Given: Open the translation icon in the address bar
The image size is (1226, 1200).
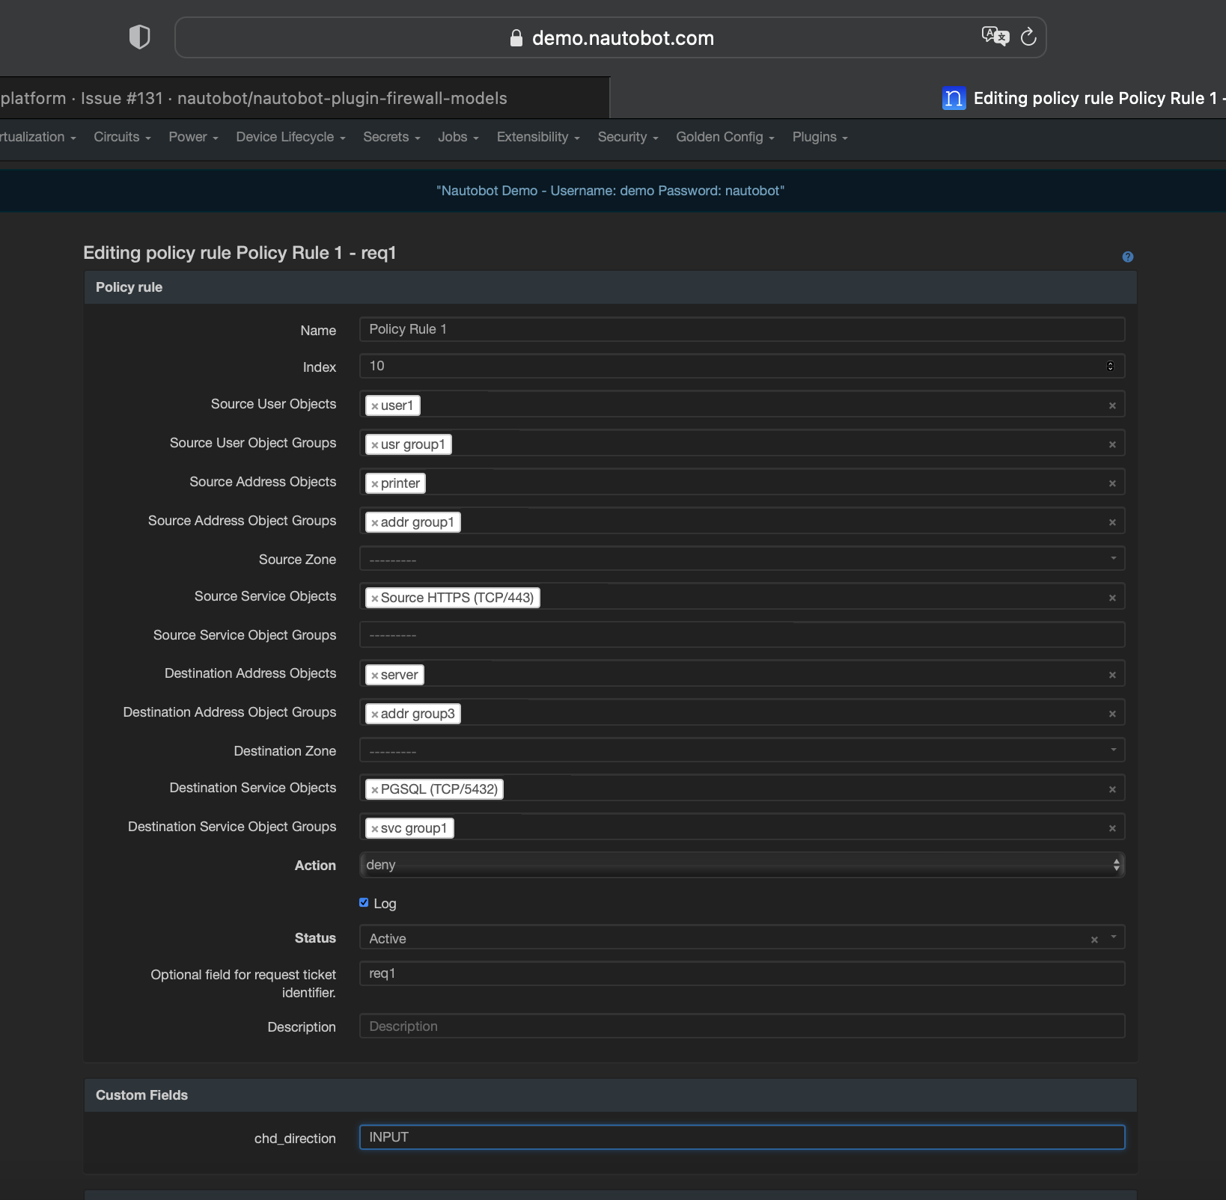Looking at the screenshot, I should click(x=994, y=36).
